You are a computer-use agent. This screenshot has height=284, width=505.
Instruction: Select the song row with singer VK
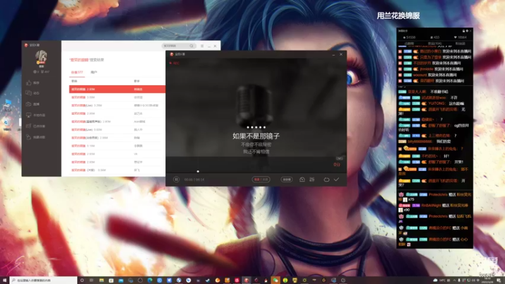[117, 153]
